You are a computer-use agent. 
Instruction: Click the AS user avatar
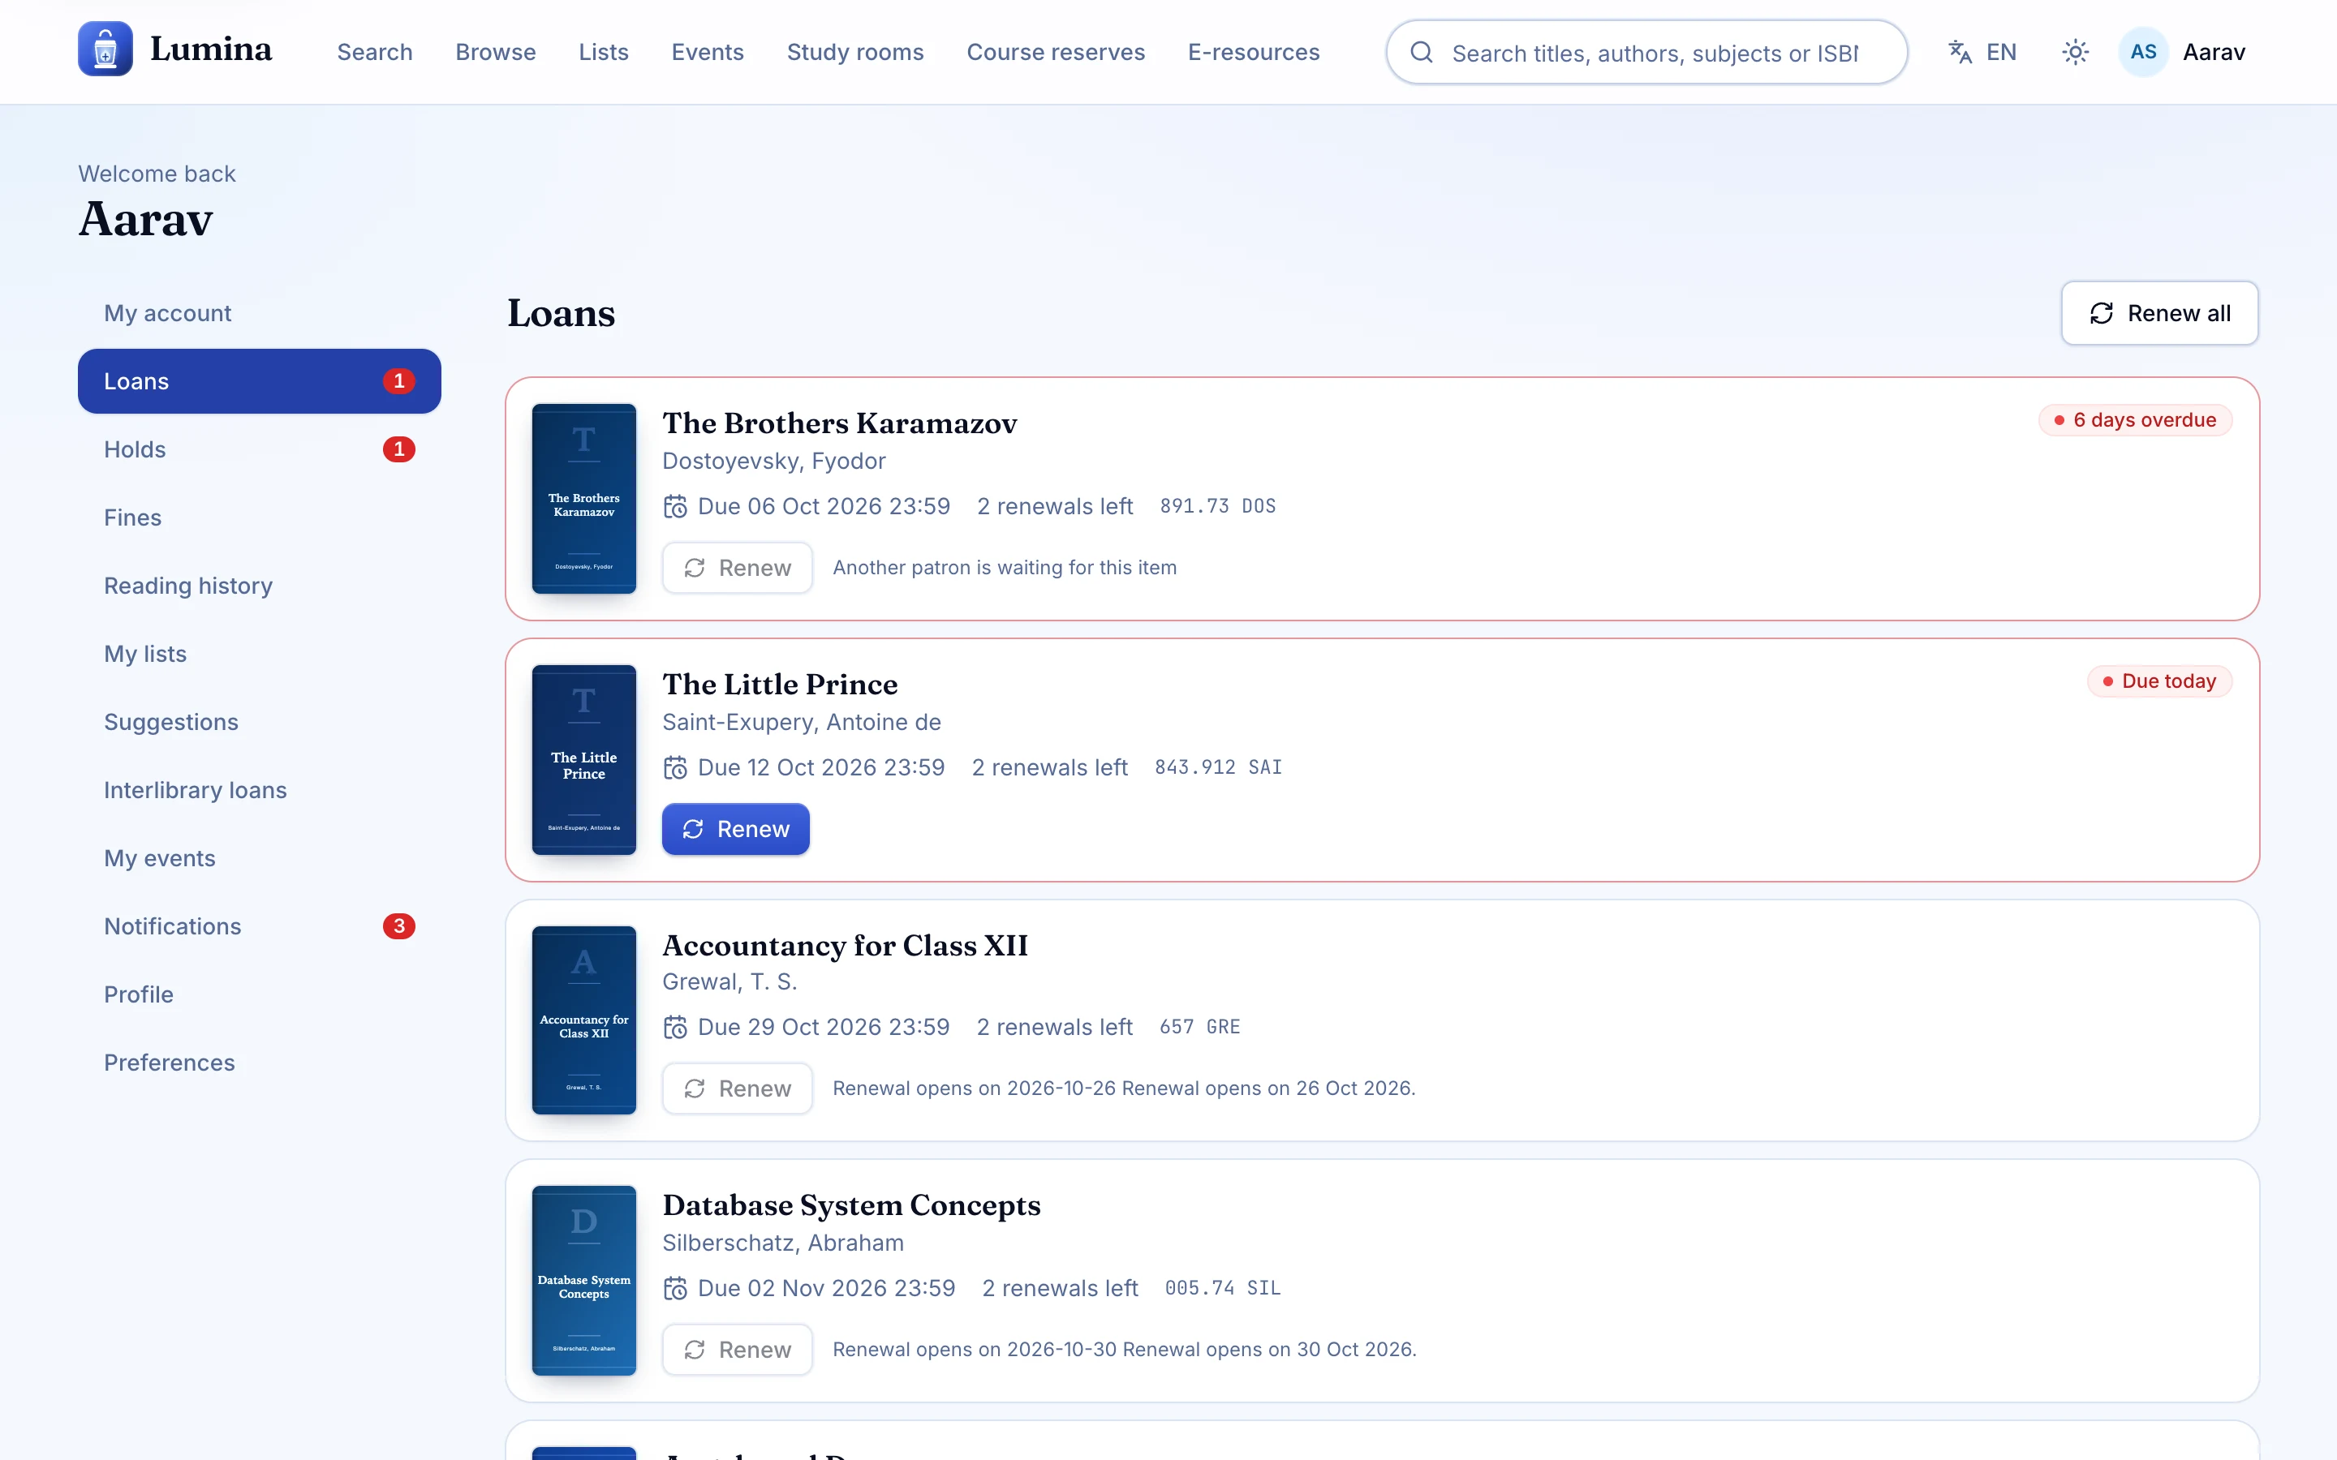(x=2143, y=52)
